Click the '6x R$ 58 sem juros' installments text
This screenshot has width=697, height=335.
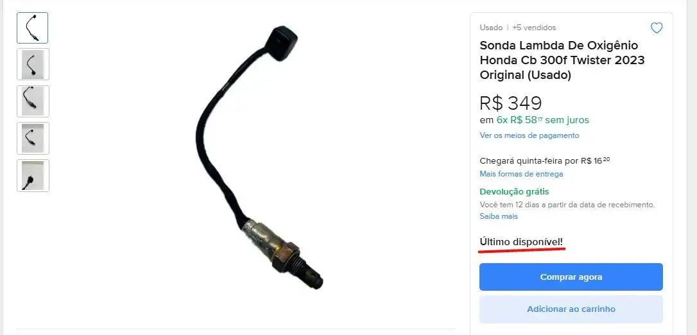pyautogui.click(x=542, y=120)
